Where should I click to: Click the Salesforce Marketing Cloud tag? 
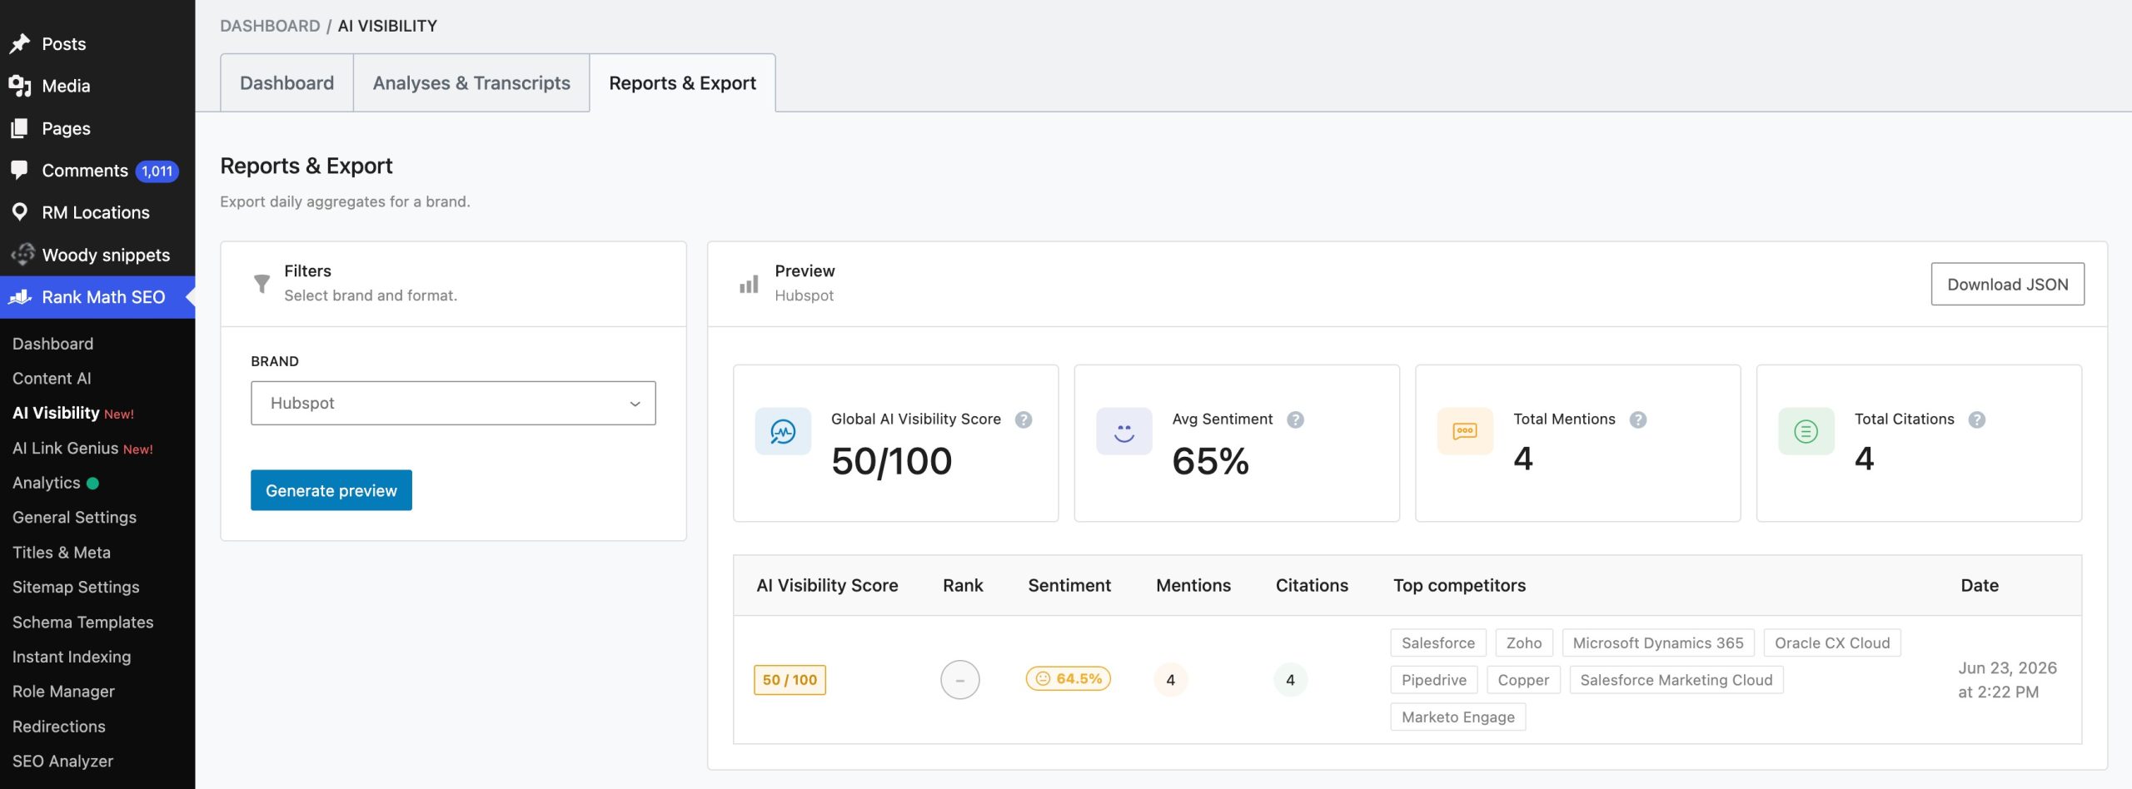[x=1676, y=680]
